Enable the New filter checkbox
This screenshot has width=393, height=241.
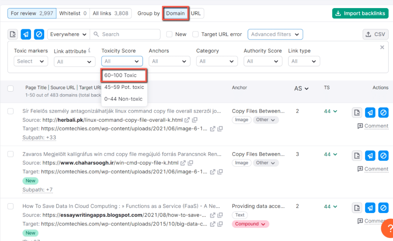pos(168,34)
